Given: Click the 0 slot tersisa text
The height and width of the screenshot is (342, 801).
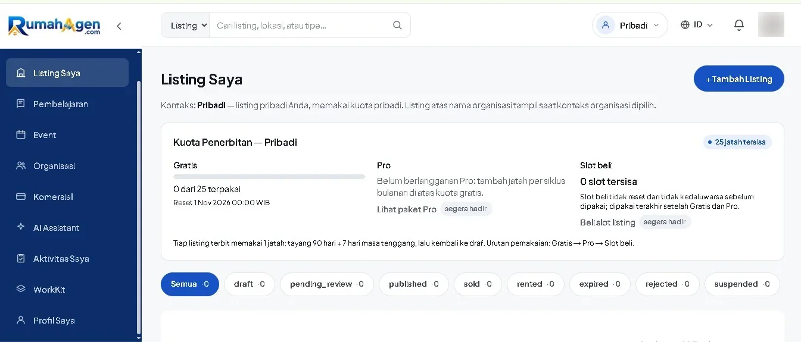Looking at the screenshot, I should coord(609,181).
